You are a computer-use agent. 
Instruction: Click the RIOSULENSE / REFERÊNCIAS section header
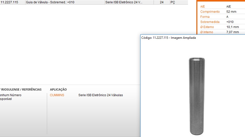21,90
